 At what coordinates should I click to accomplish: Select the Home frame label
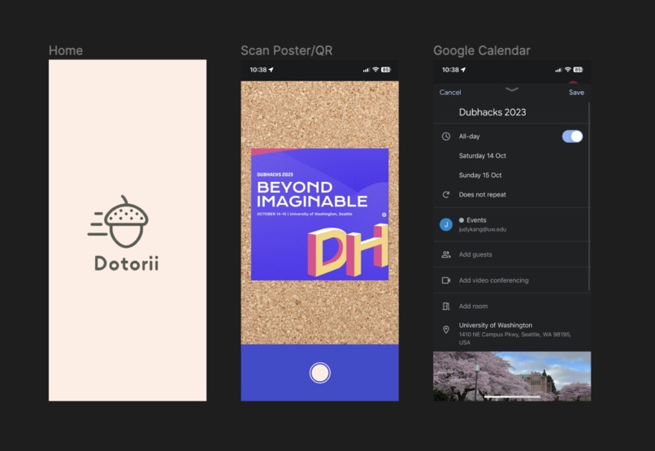pyautogui.click(x=66, y=50)
